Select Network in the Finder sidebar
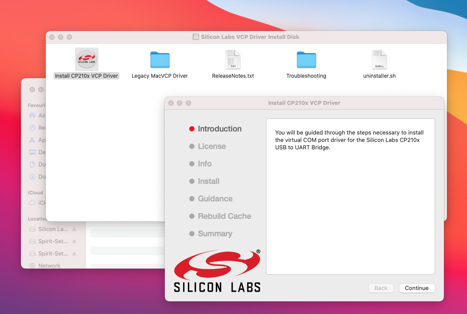This screenshot has width=467, height=314. 49,266
